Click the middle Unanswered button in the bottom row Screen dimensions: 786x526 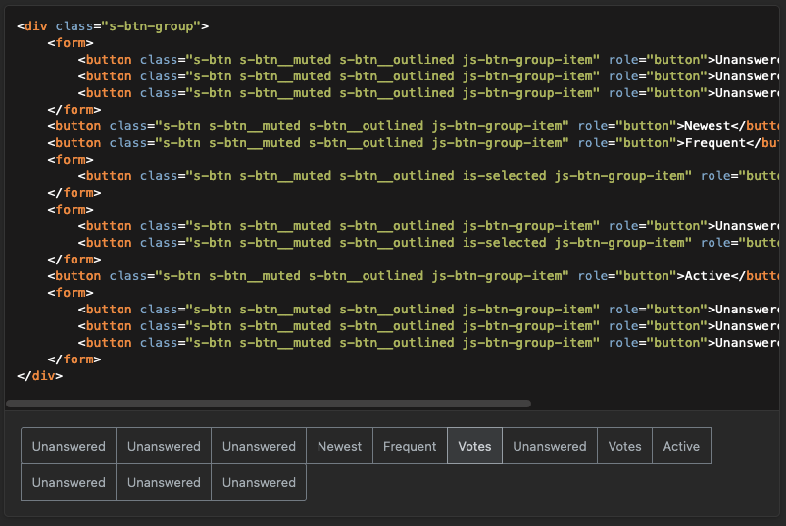164,482
